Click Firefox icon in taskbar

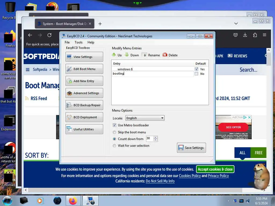73,201
